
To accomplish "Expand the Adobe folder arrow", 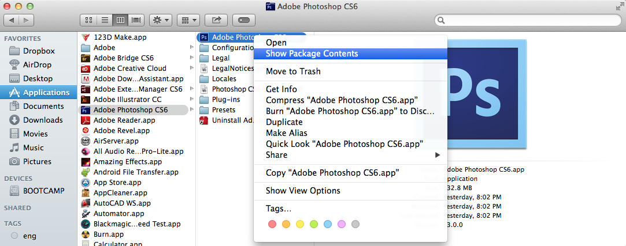I will pos(192,47).
